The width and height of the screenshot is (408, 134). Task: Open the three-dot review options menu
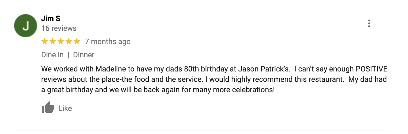[369, 24]
